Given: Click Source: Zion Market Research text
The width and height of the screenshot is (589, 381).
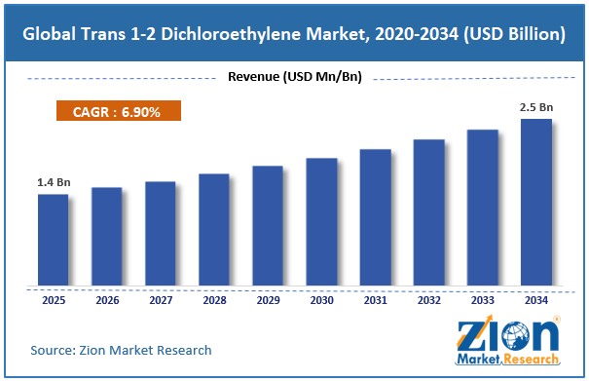Looking at the screenshot, I should pos(121,350).
